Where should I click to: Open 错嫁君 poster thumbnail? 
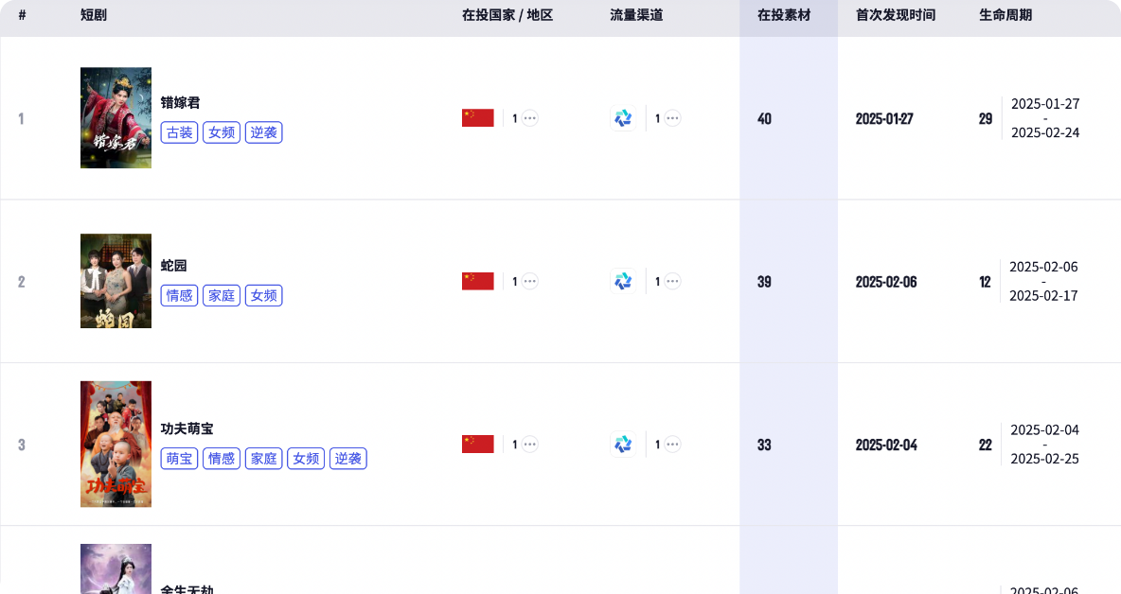click(116, 118)
